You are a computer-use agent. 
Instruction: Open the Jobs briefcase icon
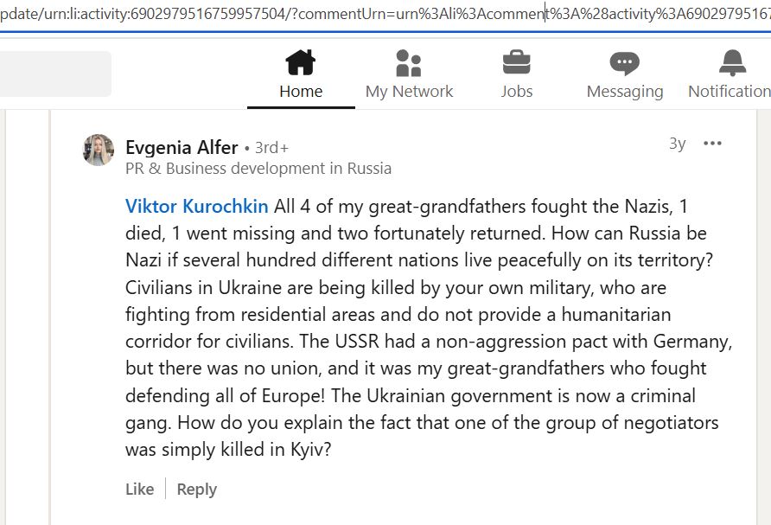pos(516,62)
